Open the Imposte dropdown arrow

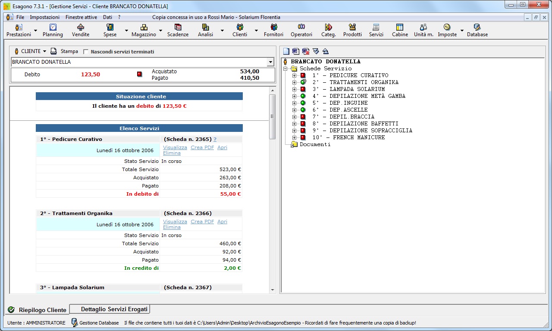tap(461, 31)
